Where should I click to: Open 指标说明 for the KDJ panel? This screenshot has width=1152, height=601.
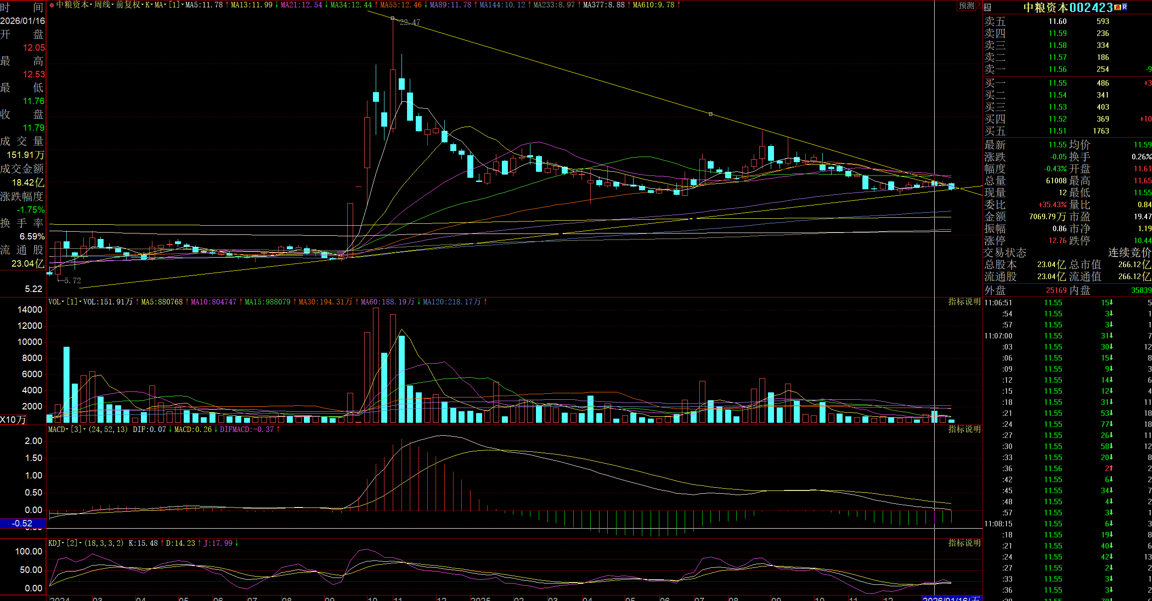click(964, 543)
